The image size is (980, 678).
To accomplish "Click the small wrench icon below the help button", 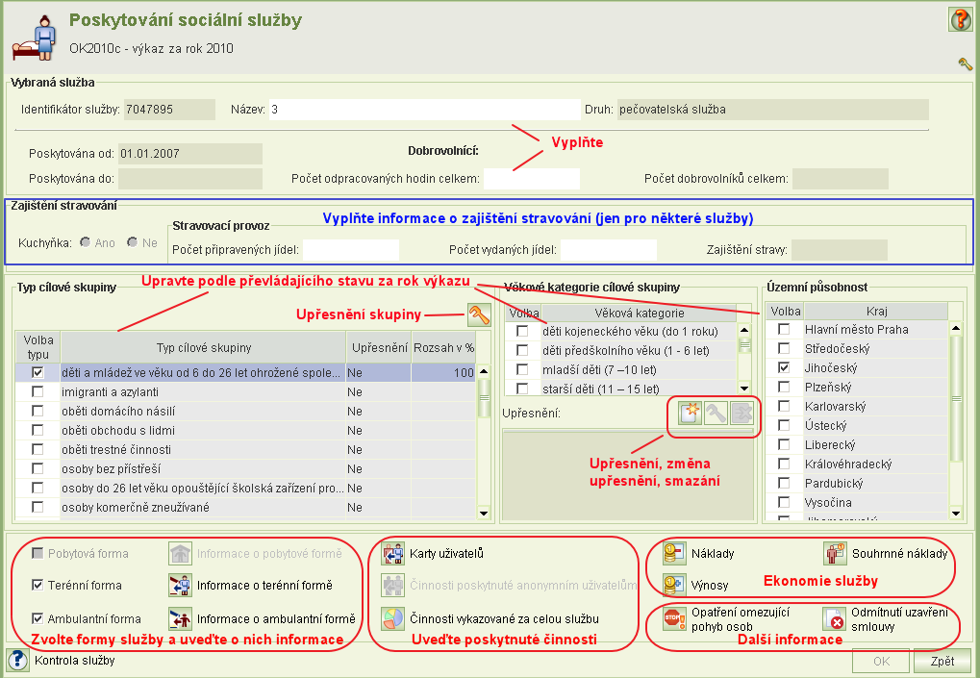I will (x=965, y=63).
